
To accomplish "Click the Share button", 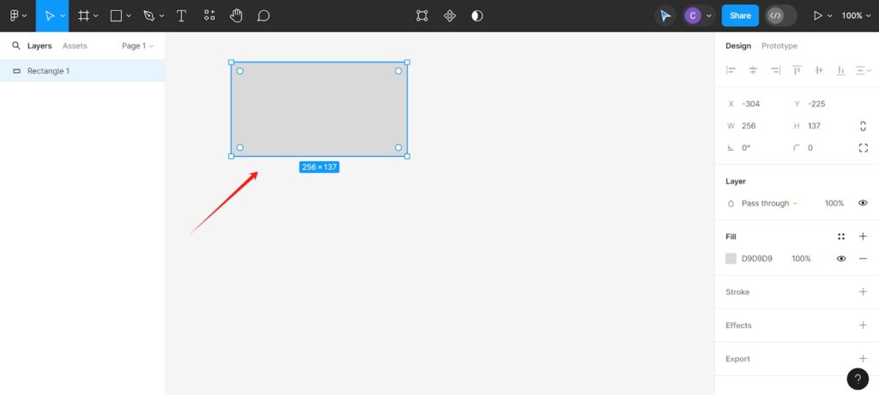I will [740, 15].
